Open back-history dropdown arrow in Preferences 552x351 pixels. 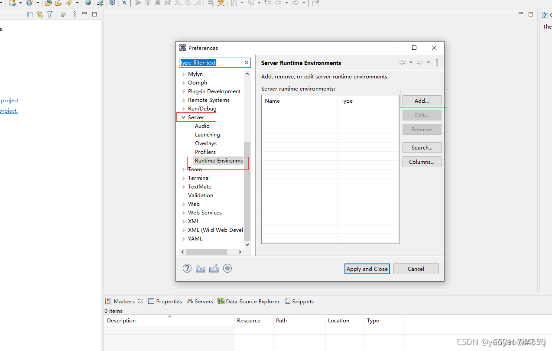411,62
